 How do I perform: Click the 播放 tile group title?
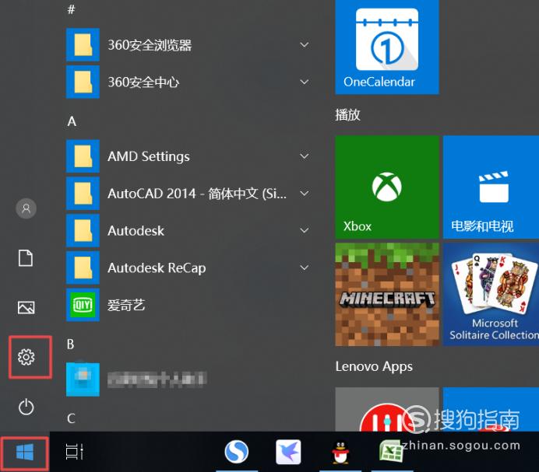[348, 114]
